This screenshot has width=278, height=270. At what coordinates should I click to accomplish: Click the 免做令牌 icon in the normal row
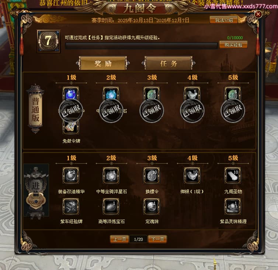click(71, 127)
